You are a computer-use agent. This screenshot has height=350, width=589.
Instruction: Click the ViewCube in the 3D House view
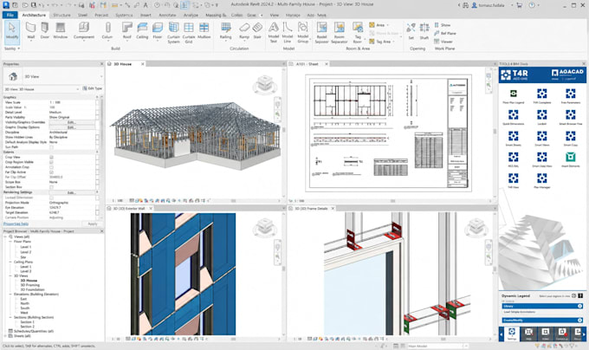265,84
